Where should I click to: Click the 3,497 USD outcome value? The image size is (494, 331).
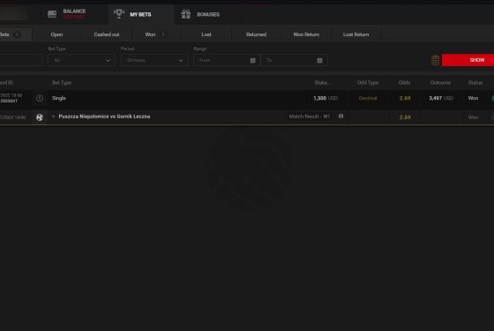(441, 98)
